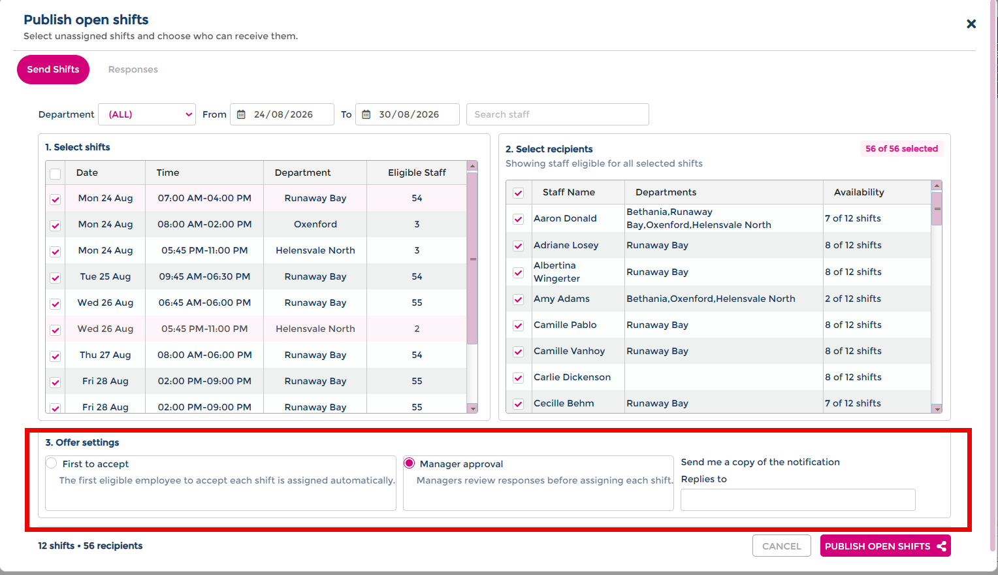Click the recipients table scrollbar thumb

click(937, 209)
